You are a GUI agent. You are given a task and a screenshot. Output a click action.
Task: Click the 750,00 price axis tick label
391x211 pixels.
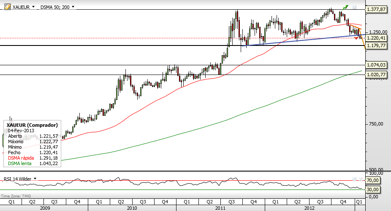(x=376, y=124)
